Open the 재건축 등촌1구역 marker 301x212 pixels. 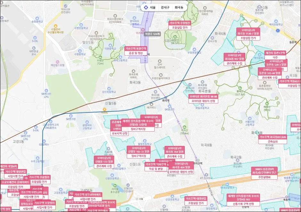(x=275, y=55)
